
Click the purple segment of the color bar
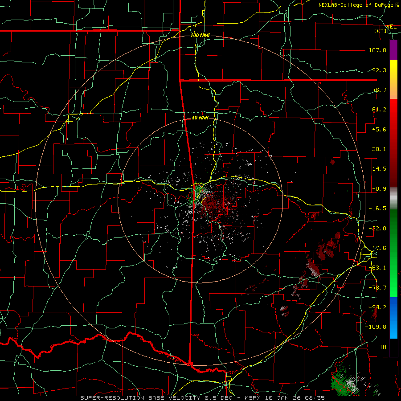click(x=393, y=49)
